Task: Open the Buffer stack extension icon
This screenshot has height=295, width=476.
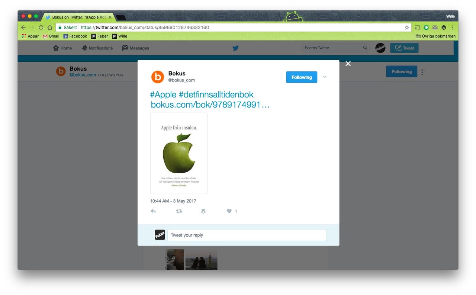Action: coord(444,28)
